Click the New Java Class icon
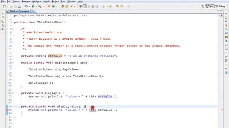This screenshot has width=229, height=128. tap(53, 6)
